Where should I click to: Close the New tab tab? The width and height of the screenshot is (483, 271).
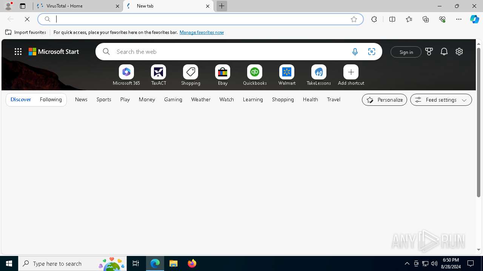(x=208, y=6)
